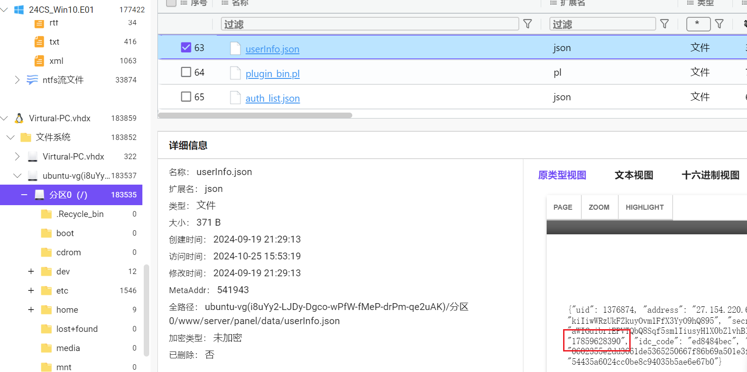
Task: Click the type filter field showing asterisk
Action: (698, 24)
